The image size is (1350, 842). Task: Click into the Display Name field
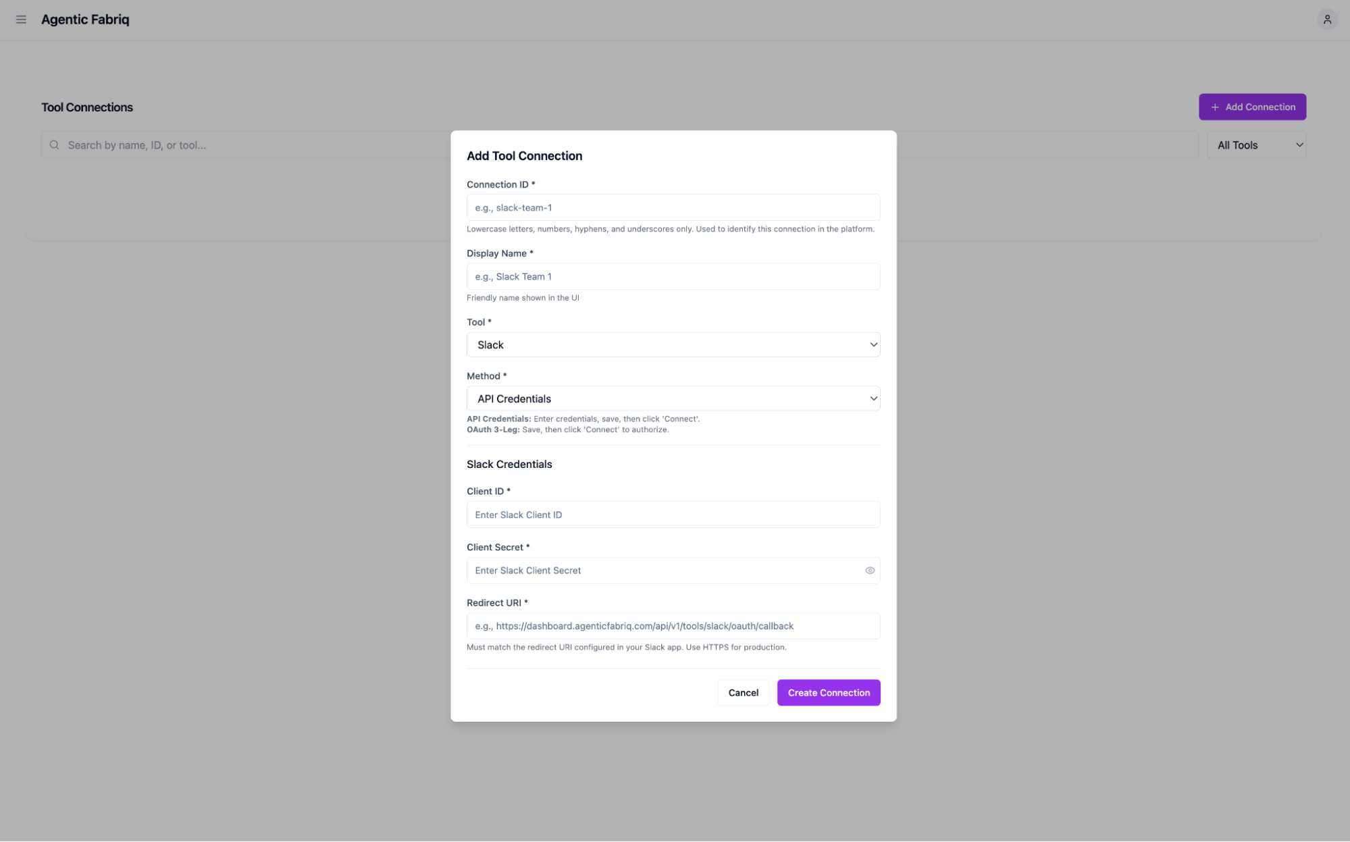pyautogui.click(x=673, y=277)
